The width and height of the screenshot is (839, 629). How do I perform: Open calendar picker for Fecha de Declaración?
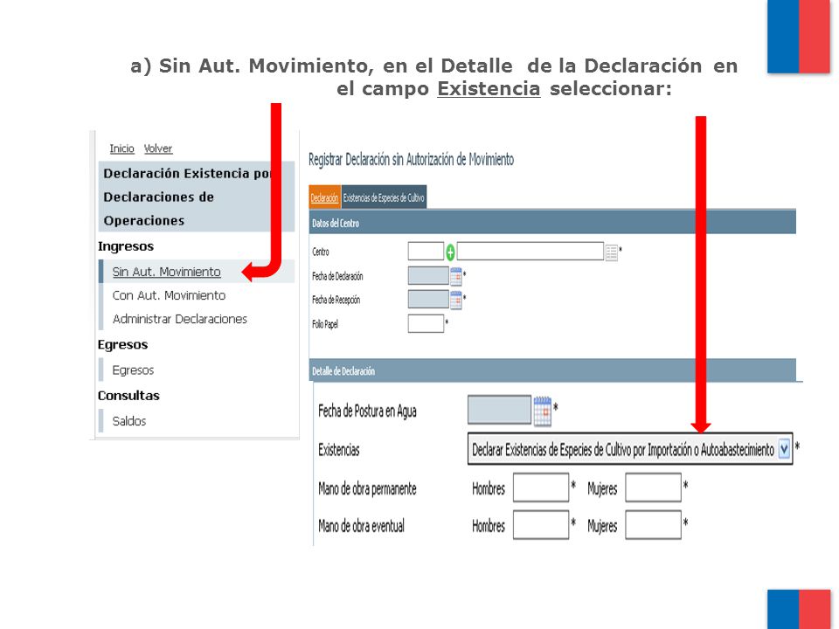coord(456,276)
